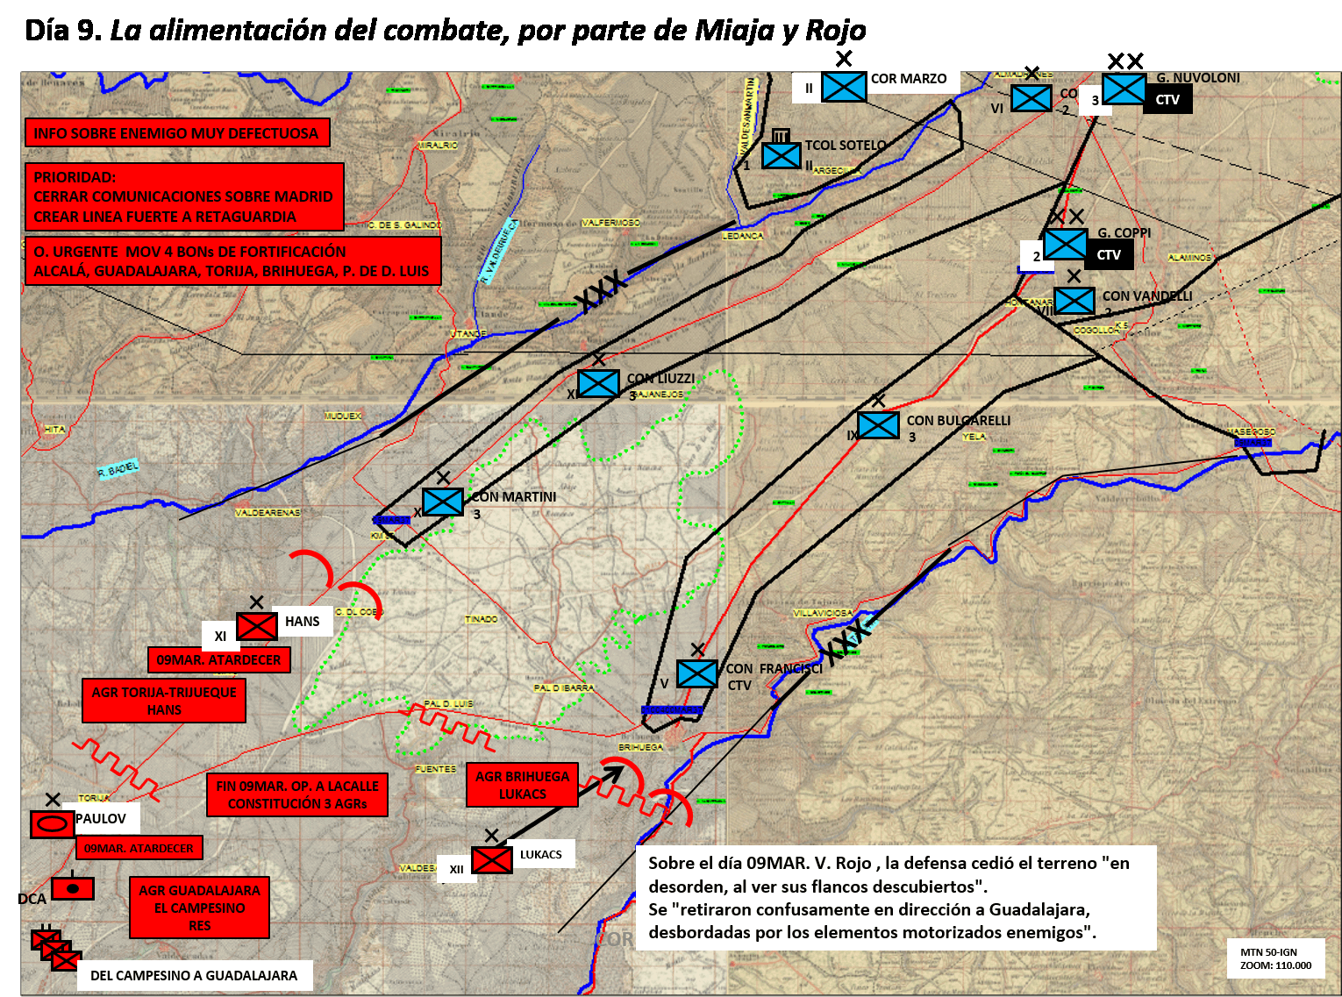Click the MUDUEX place name

[x=343, y=416]
